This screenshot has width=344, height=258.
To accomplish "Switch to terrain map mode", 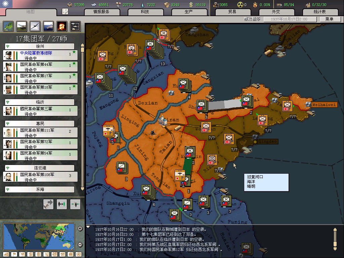I will pos(6,254).
